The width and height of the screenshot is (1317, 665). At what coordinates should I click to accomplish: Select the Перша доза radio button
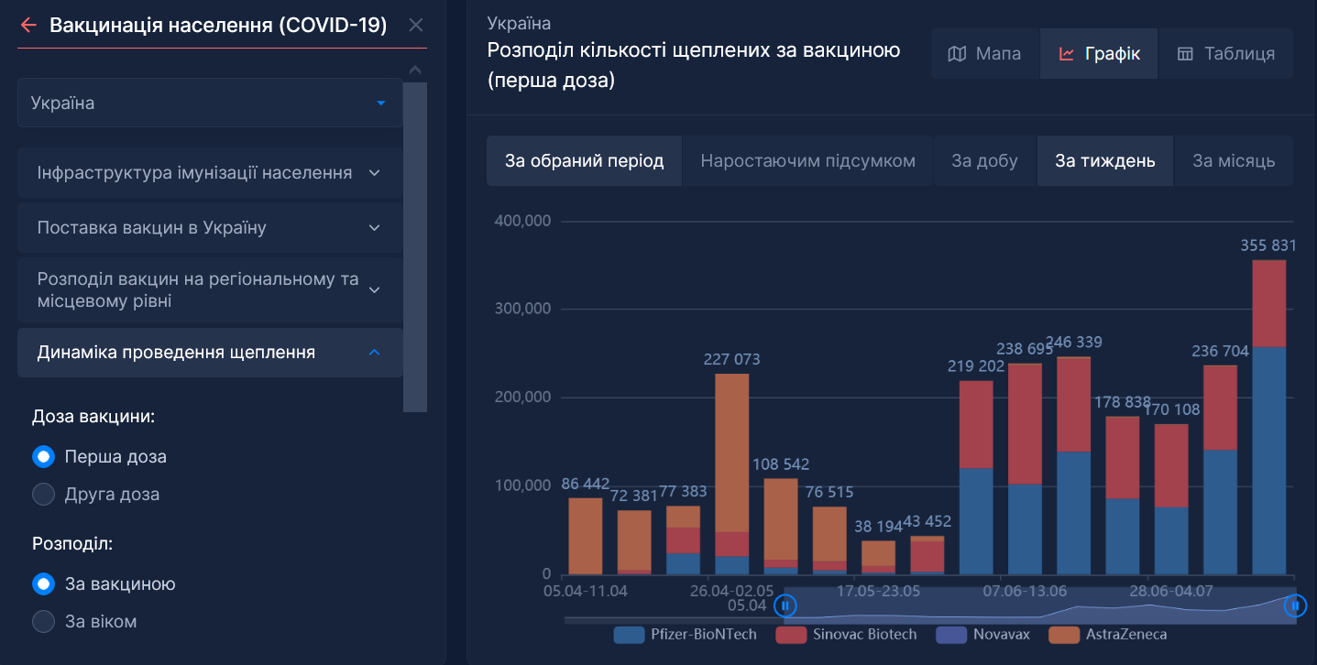43,456
